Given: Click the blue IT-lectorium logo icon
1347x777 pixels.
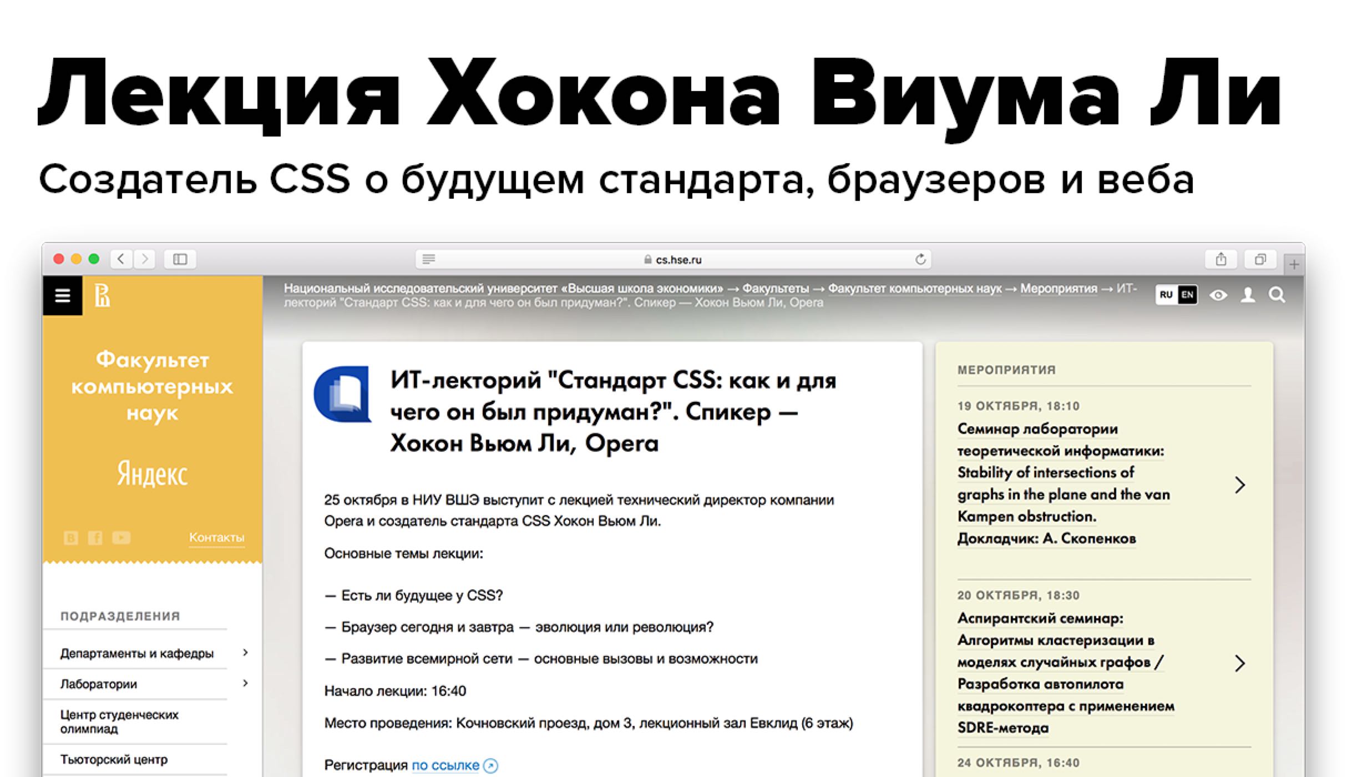Looking at the screenshot, I should 343,394.
